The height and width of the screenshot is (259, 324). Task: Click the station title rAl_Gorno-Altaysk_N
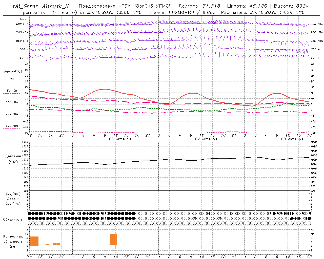pyautogui.click(x=41, y=6)
